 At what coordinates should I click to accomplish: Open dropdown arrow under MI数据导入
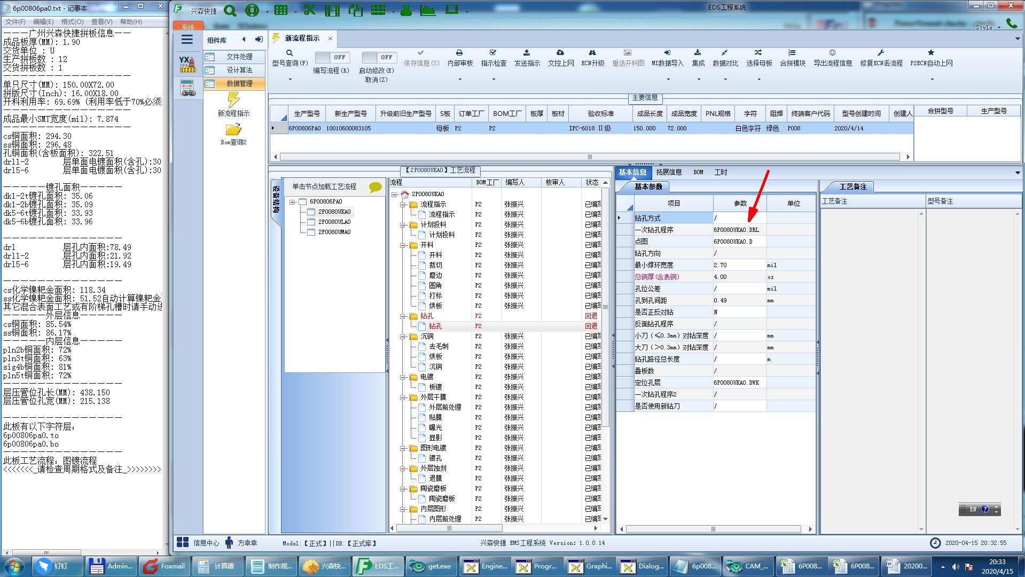tap(668, 80)
